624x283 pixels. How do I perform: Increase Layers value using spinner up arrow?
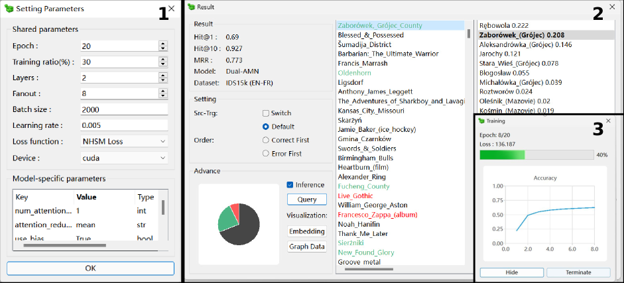click(x=163, y=76)
